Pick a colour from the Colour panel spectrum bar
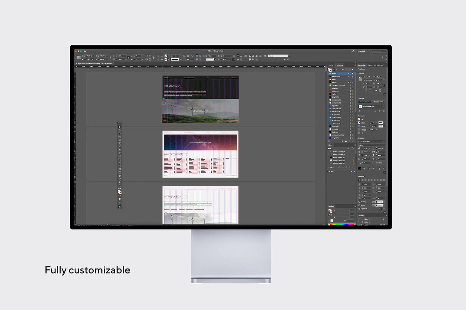466x310 pixels. (x=342, y=224)
